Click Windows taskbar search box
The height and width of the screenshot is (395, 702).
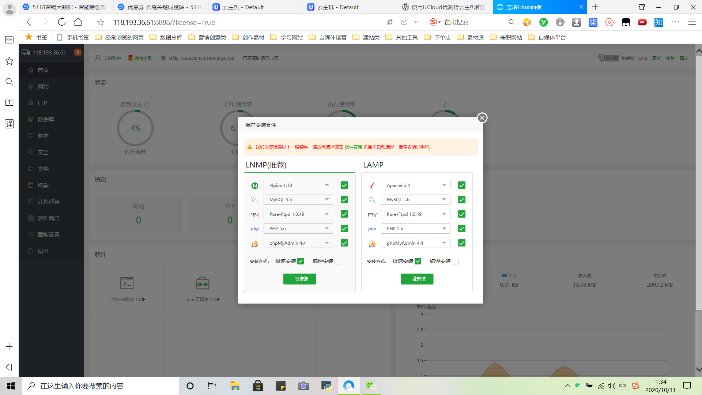[x=101, y=386]
